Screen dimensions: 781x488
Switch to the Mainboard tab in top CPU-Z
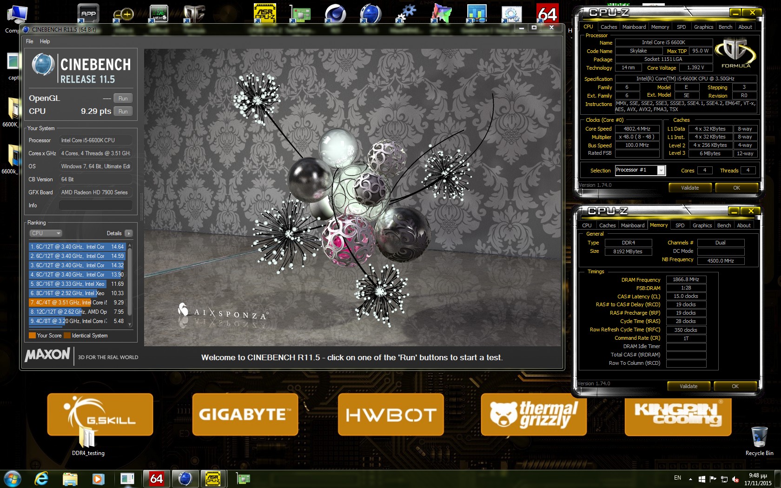click(634, 27)
